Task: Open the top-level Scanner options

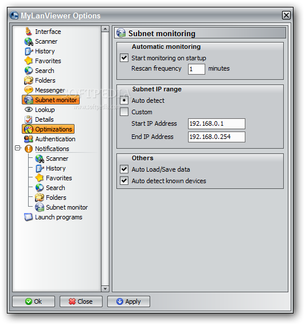Action: tap(46, 41)
